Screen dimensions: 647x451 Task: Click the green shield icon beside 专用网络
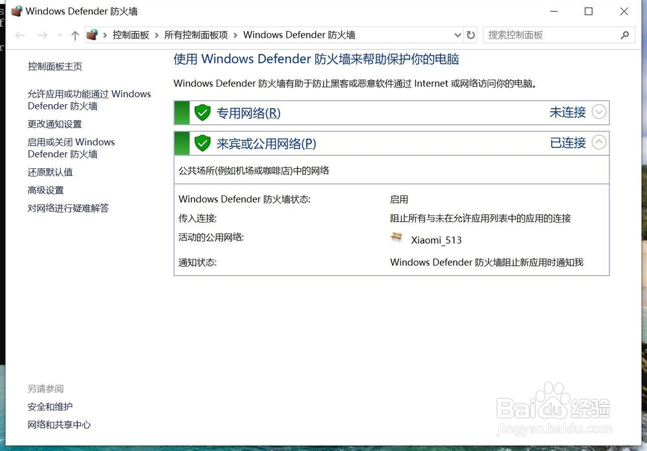(202, 112)
